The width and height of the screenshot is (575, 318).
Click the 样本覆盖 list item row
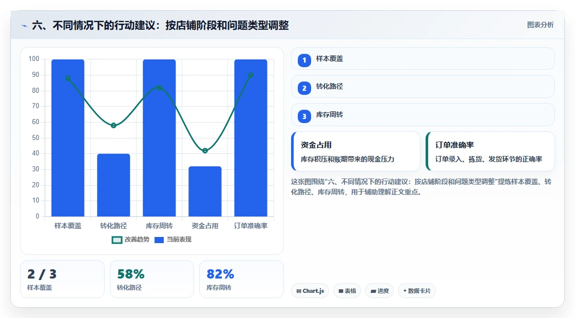coord(423,58)
